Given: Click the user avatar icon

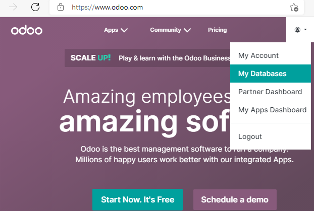Looking at the screenshot, I should 297,30.
